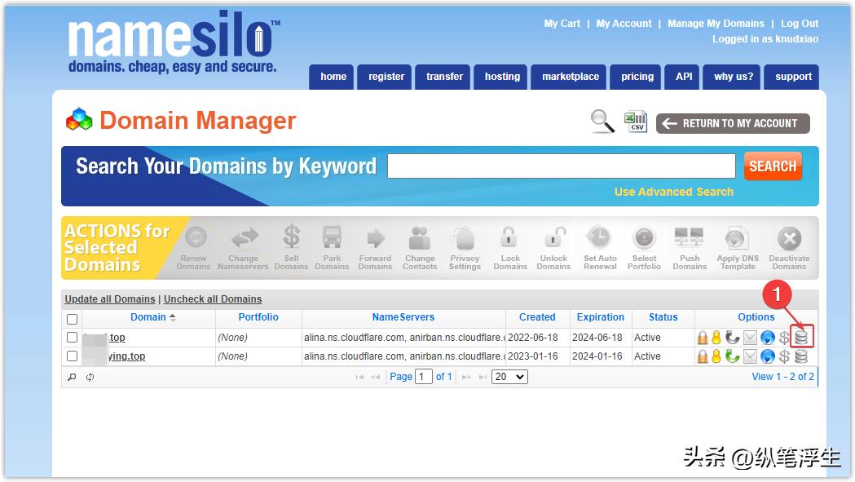This screenshot has width=855, height=482.
Task: Open the API tab
Action: (682, 77)
